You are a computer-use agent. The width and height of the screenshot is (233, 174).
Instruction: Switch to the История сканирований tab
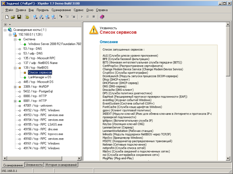tap(61, 165)
